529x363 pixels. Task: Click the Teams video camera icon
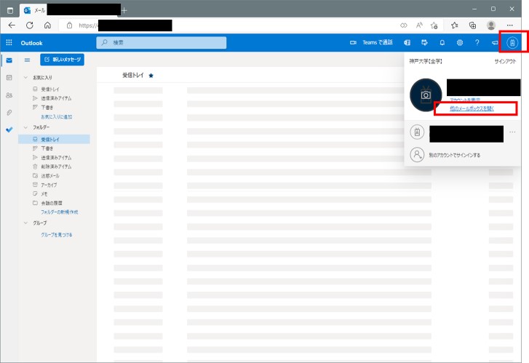353,42
